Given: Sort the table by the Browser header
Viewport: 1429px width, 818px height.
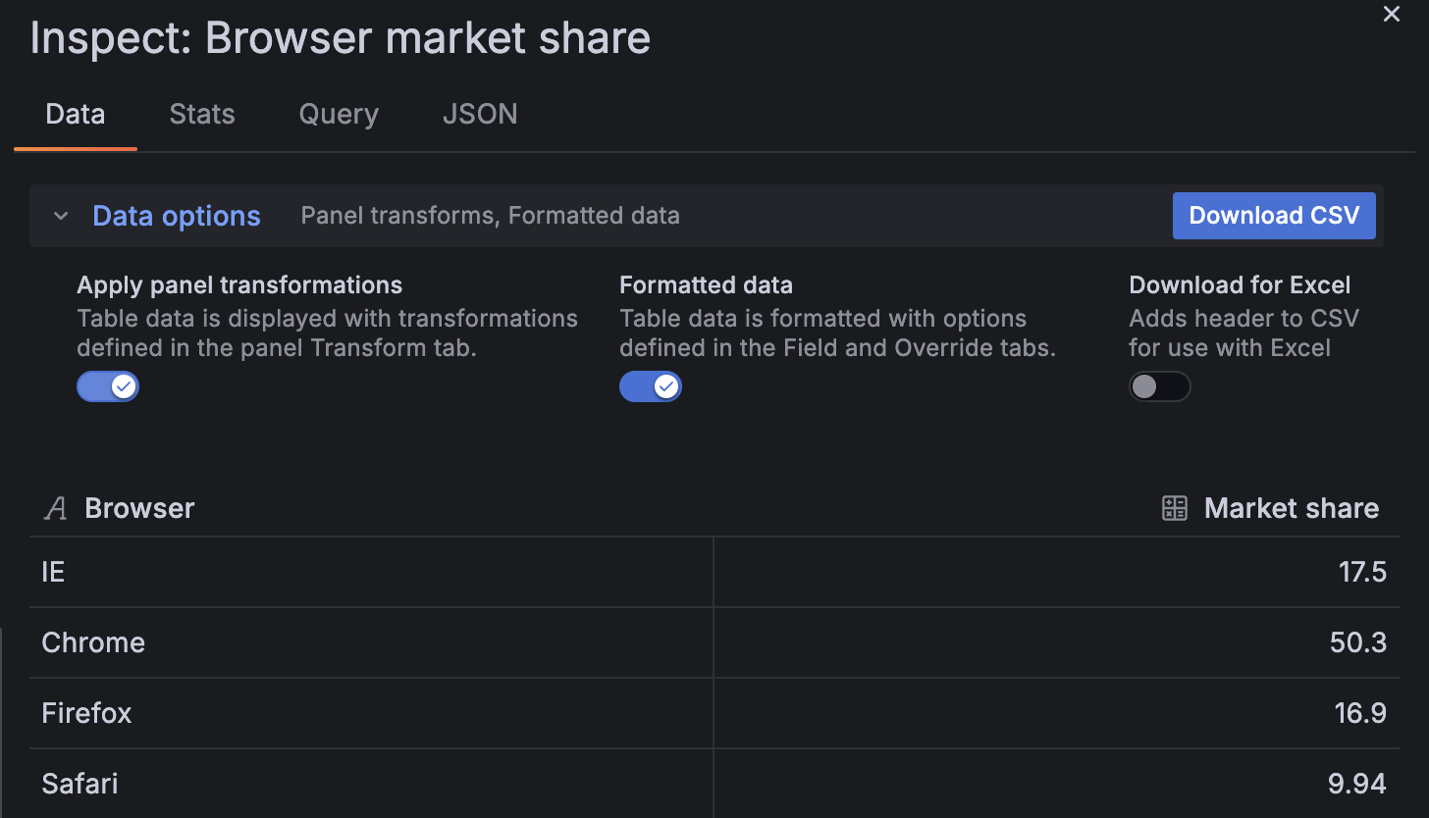Looking at the screenshot, I should [139, 508].
